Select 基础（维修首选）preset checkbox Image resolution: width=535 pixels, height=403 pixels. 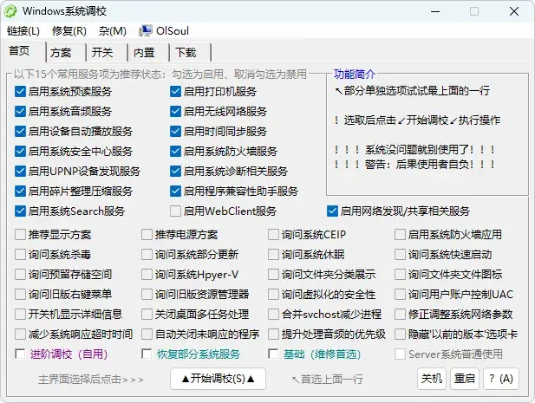coord(273,354)
